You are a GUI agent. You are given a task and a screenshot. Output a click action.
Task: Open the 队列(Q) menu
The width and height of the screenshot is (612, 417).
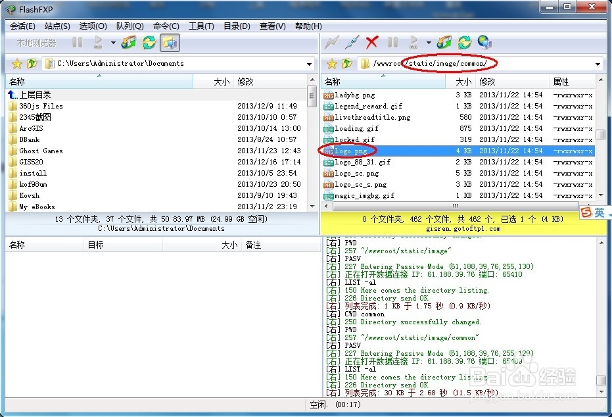130,26
